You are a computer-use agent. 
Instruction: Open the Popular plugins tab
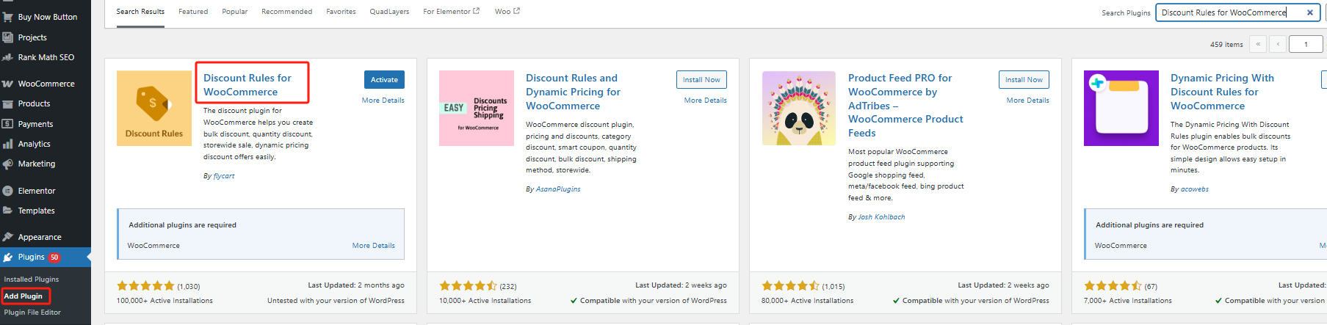[235, 12]
